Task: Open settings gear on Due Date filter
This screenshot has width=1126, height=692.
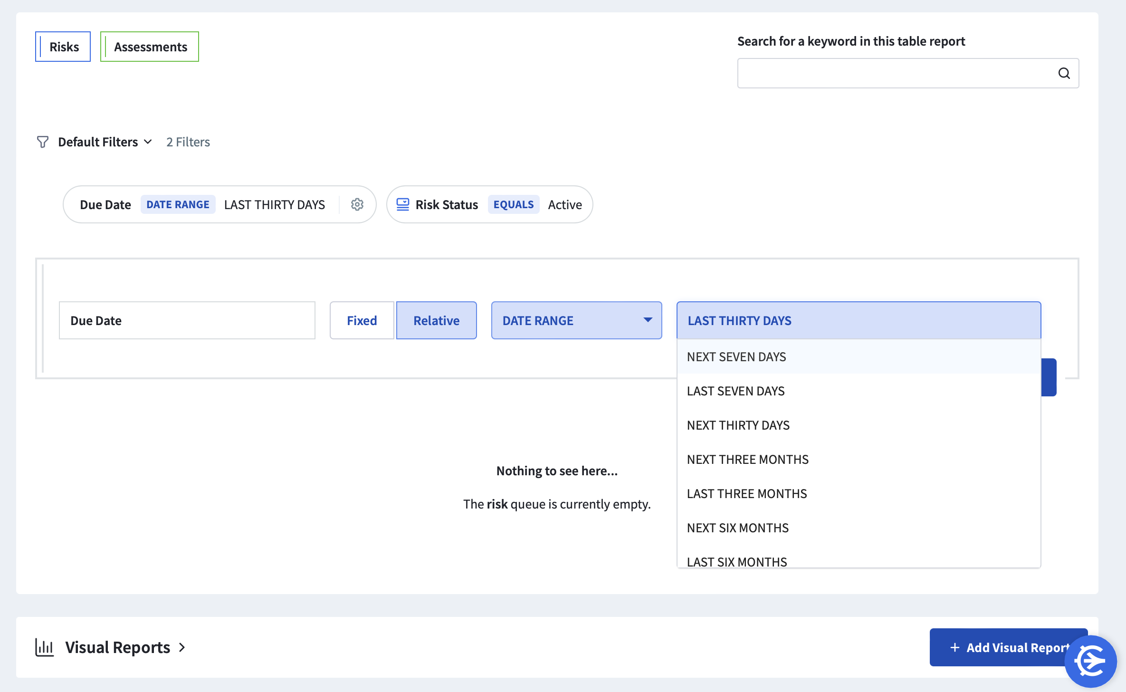Action: [x=357, y=204]
